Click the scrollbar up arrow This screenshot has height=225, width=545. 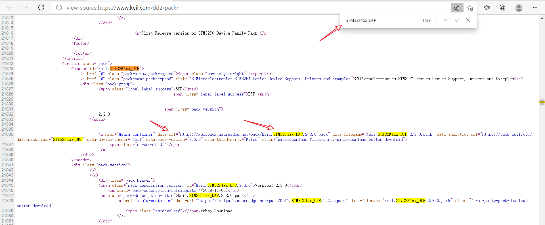(x=542, y=18)
